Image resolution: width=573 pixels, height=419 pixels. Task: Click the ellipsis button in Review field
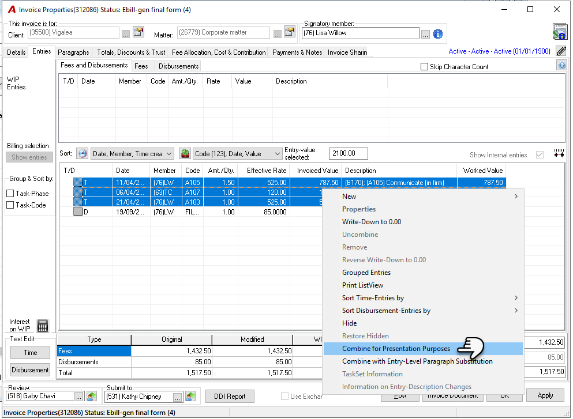pyautogui.click(x=79, y=397)
